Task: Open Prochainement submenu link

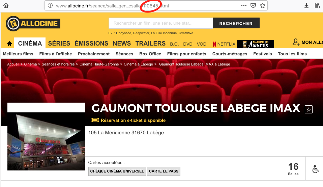Action: click(94, 54)
